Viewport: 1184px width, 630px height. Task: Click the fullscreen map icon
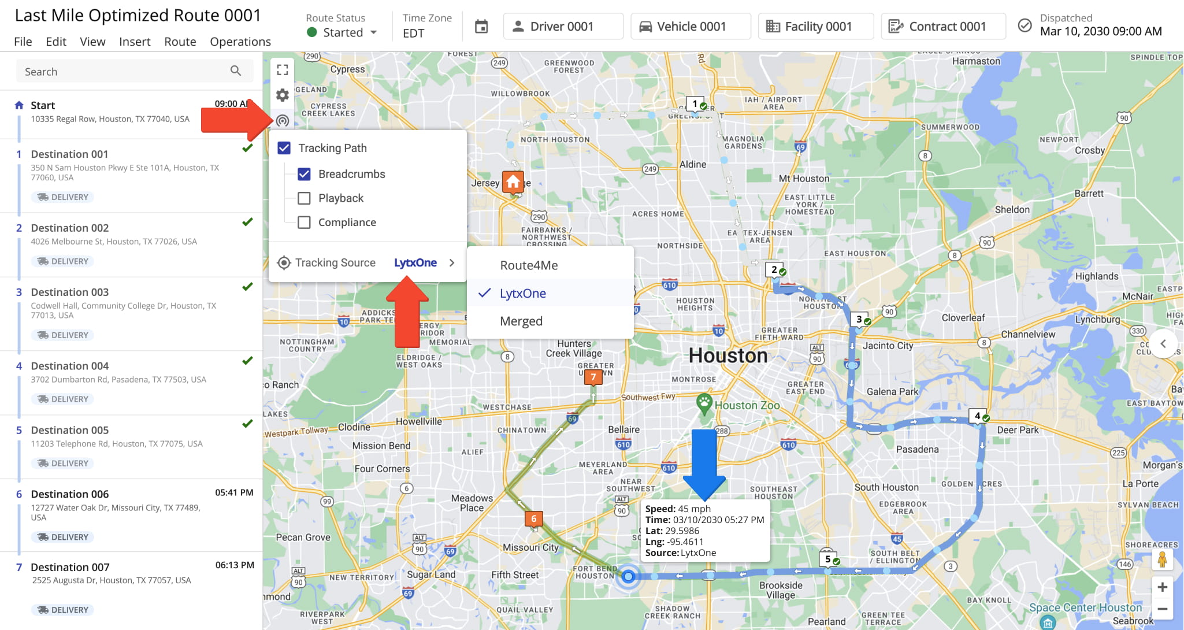(x=283, y=70)
